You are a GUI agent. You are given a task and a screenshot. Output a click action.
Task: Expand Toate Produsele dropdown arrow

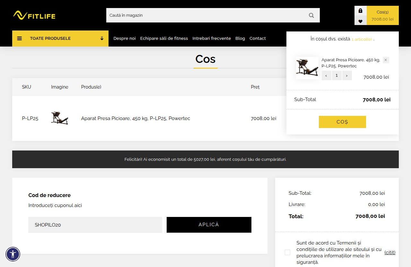click(102, 39)
